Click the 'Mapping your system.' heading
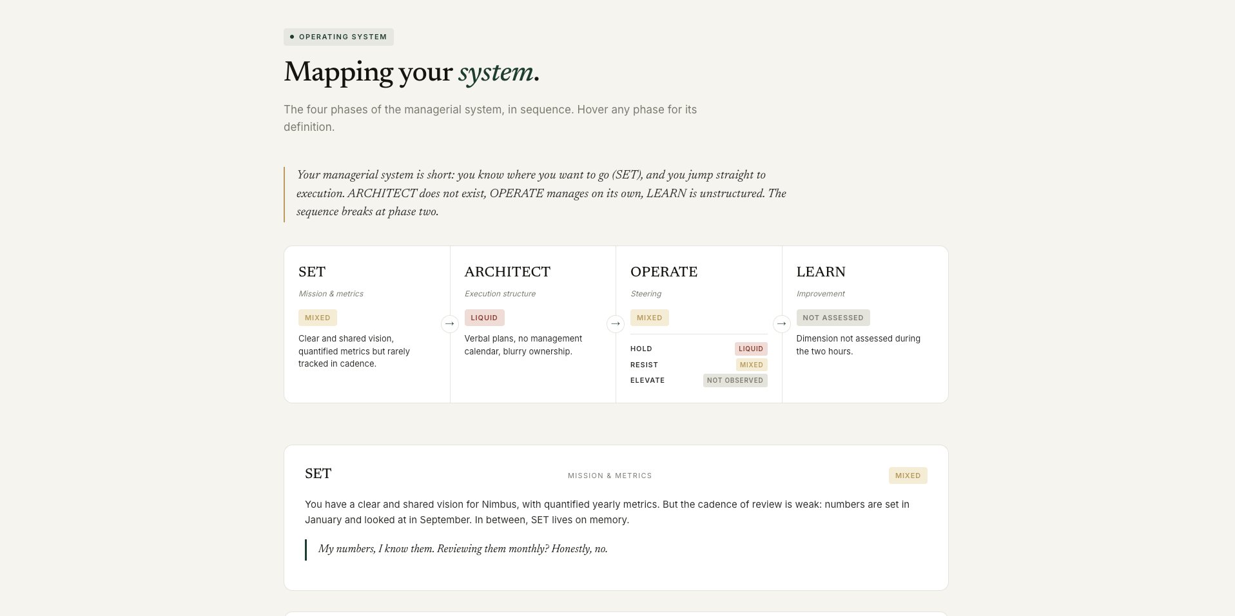Viewport: 1235px width, 616px height. click(411, 72)
